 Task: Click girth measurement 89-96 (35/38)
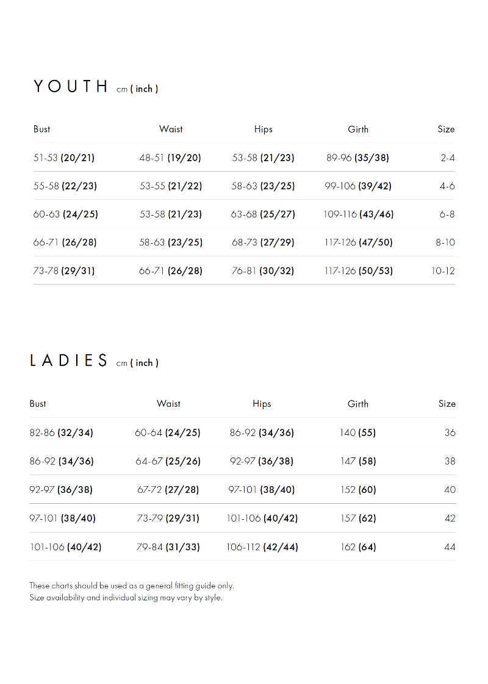pyautogui.click(x=357, y=158)
